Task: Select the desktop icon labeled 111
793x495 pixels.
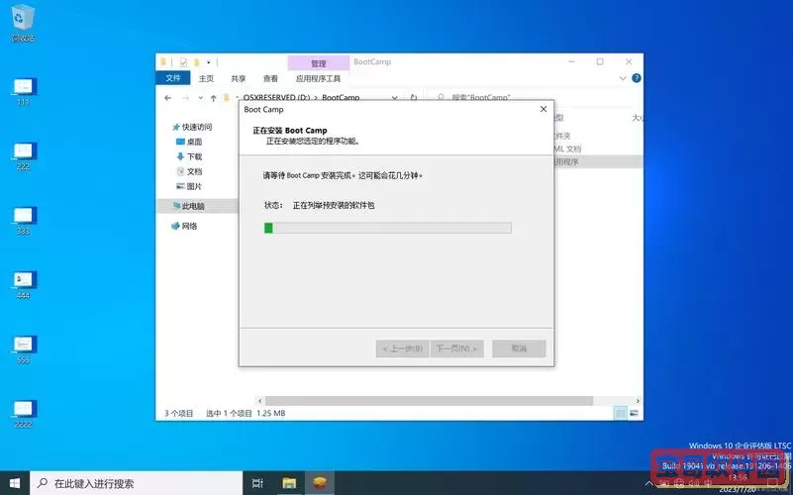Action: pos(23,91)
